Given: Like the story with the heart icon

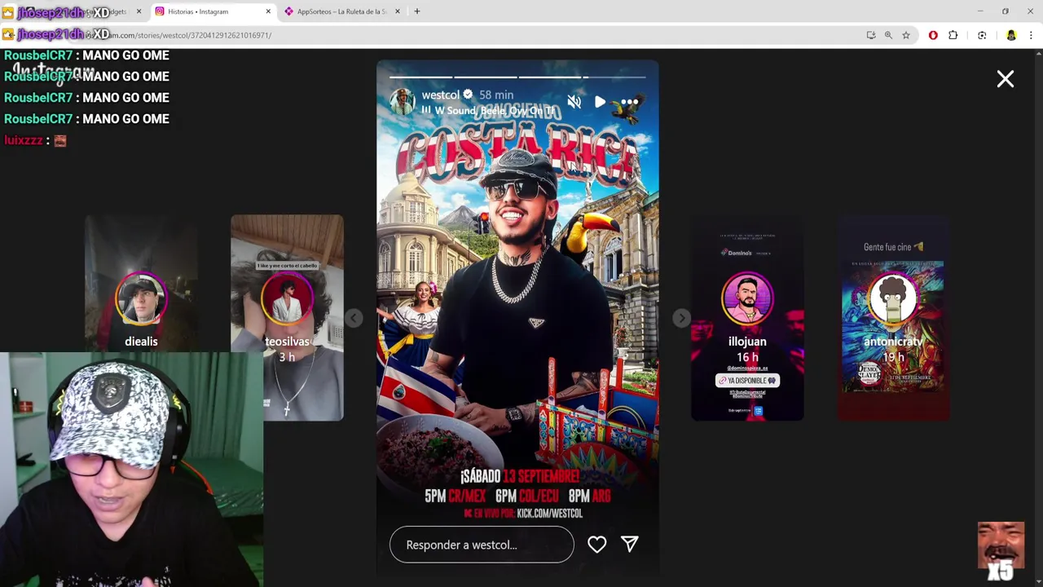Looking at the screenshot, I should tap(597, 545).
